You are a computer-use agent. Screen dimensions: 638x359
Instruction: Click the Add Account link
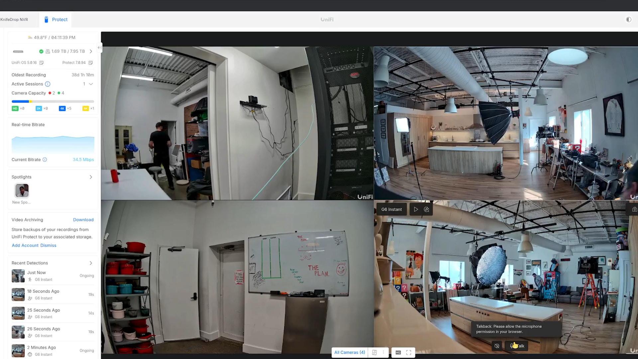pos(25,245)
